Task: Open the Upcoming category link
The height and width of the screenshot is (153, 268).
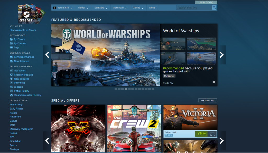Action: [19, 83]
